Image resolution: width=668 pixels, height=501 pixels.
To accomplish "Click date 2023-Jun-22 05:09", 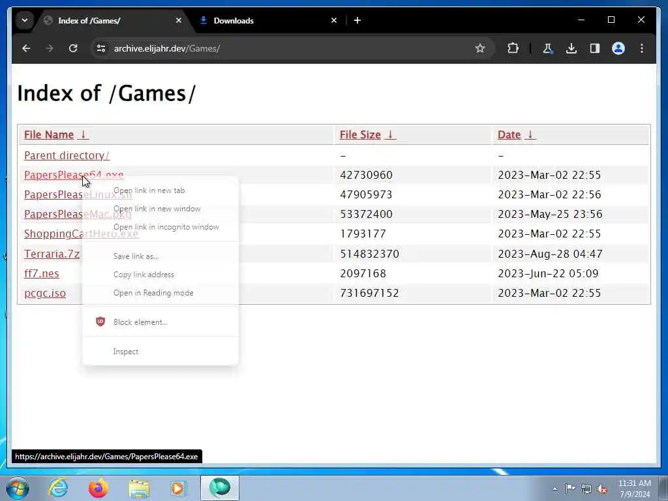I will [548, 273].
